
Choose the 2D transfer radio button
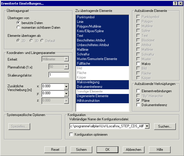(18, 41)
